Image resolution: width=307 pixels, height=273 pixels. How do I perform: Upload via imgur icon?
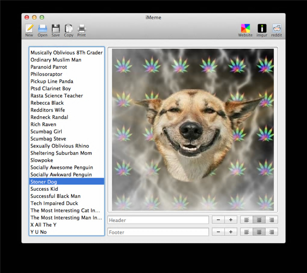coord(262,28)
